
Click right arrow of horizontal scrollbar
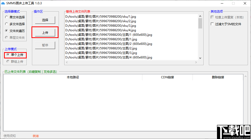(x=196, y=62)
